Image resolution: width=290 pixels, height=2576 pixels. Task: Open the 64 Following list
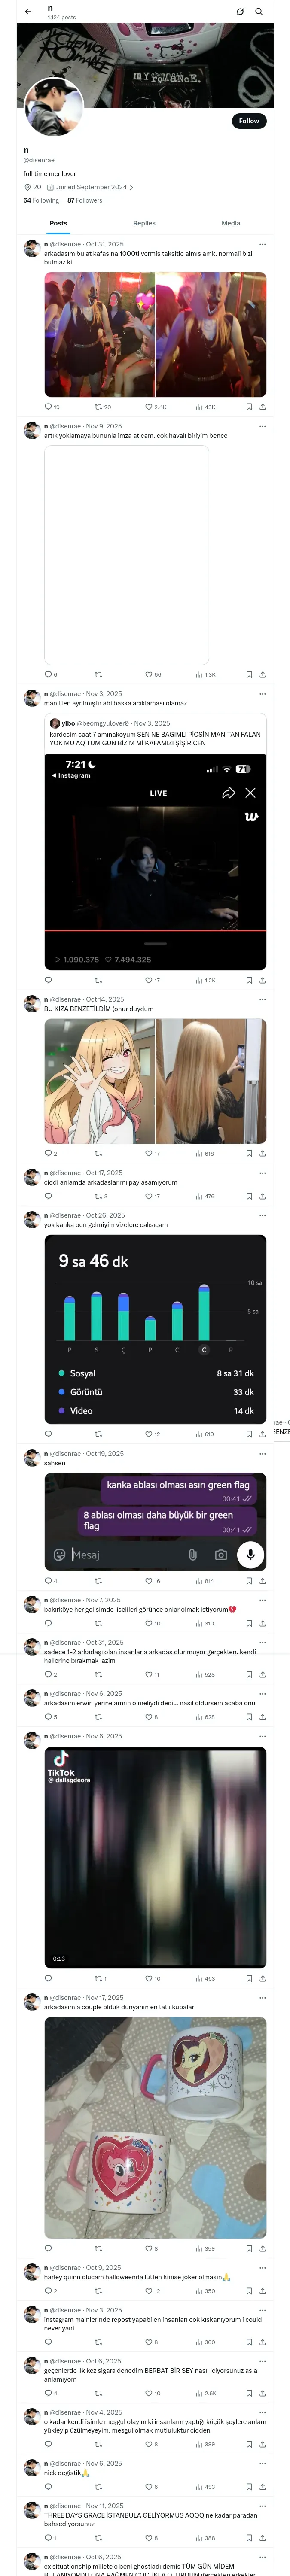click(41, 201)
